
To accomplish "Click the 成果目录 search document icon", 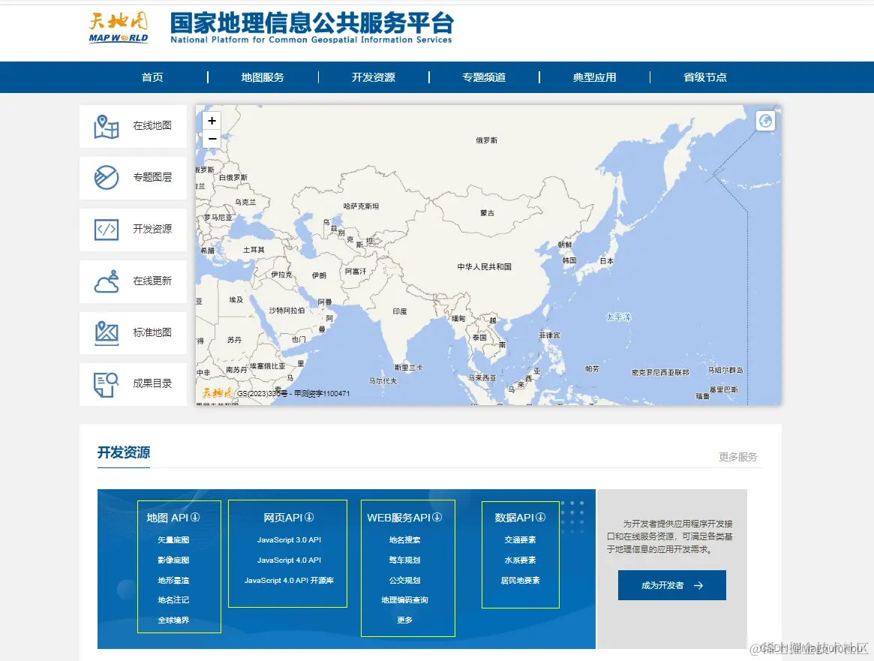I will (106, 385).
